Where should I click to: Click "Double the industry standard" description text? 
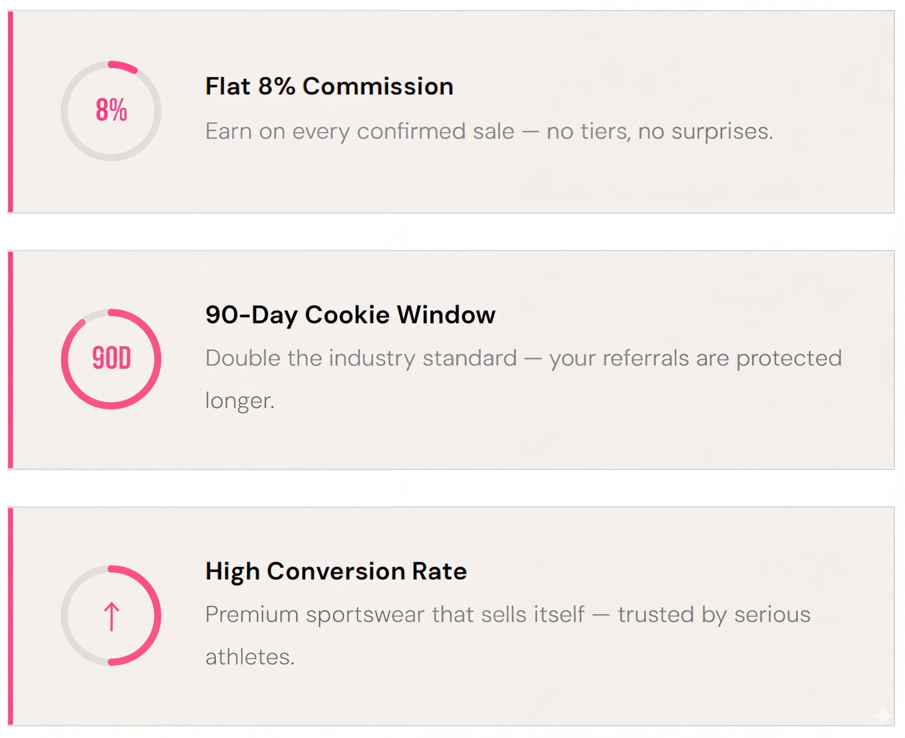361,358
